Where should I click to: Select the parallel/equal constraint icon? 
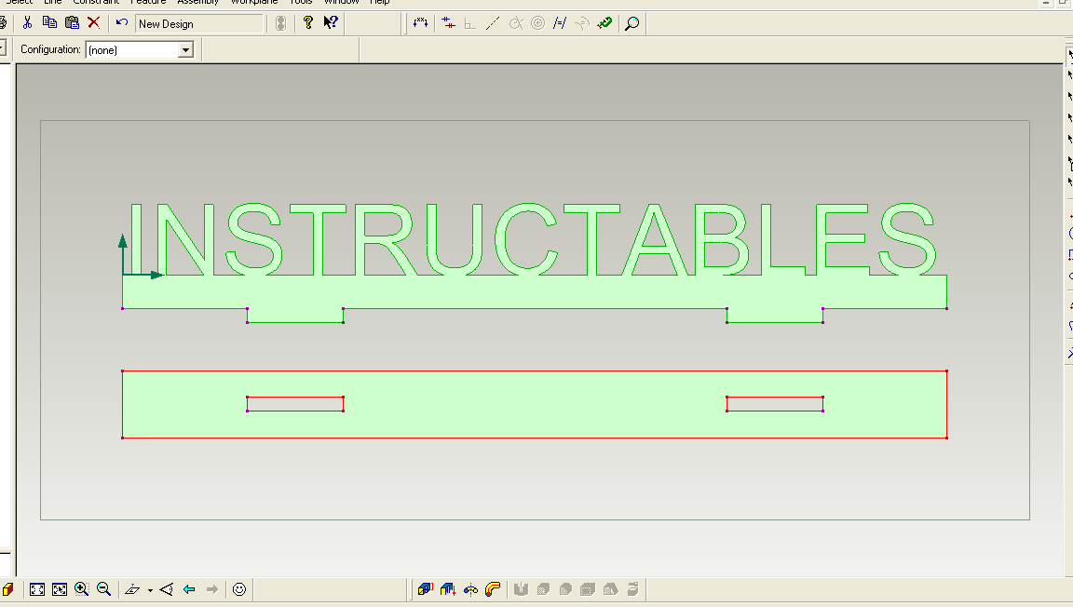560,23
